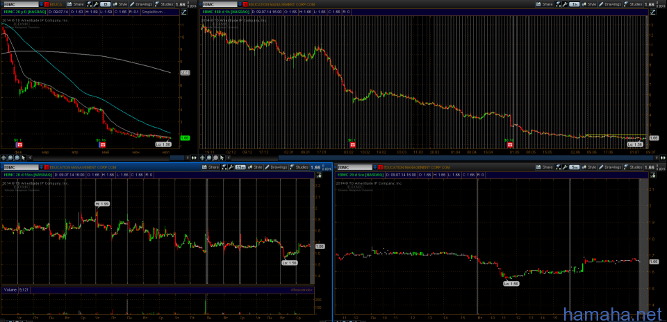Click $0.1 earnings phone marker in 1h chart
Screen dimensions: 667x322
pyautogui.click(x=352, y=144)
